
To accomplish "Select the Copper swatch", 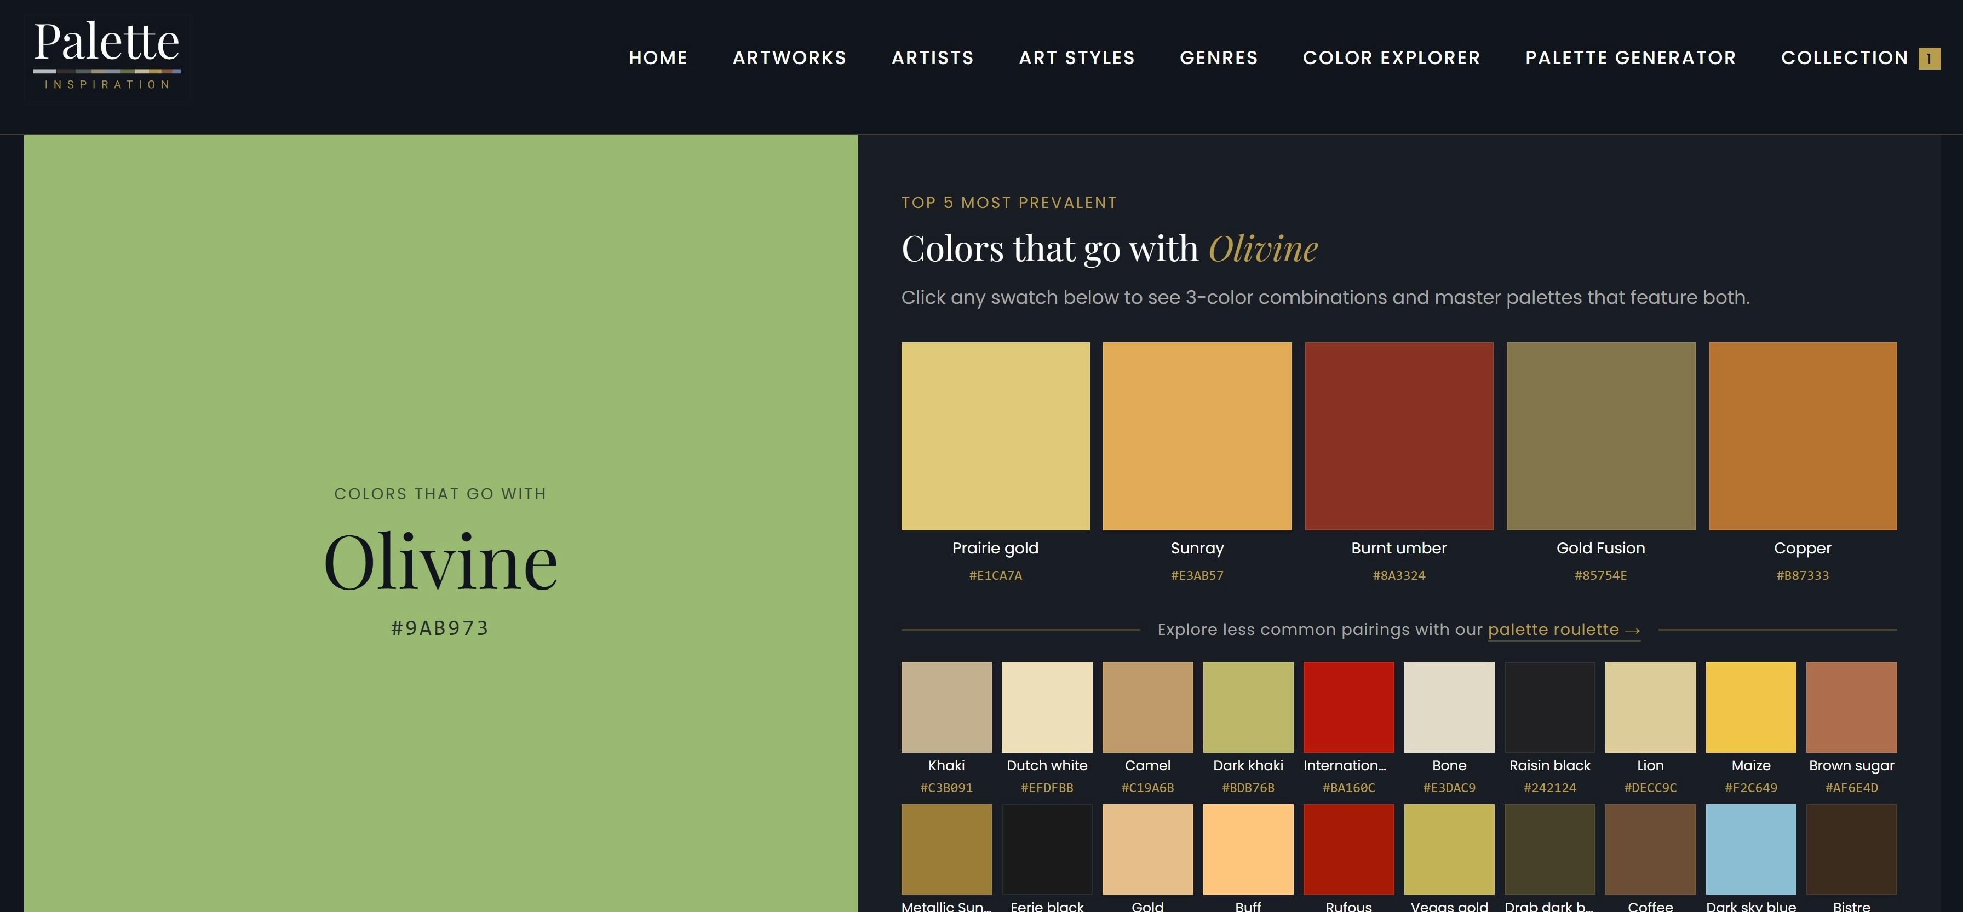I will (1802, 436).
